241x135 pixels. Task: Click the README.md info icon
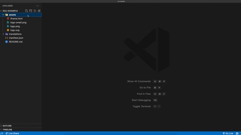[x=6, y=42]
